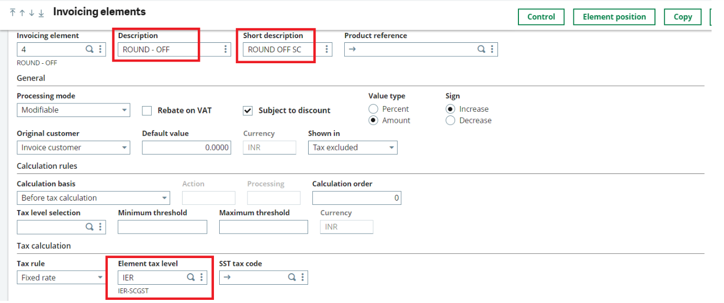
Task: Open the Calculation basis dropdown
Action: [x=164, y=198]
